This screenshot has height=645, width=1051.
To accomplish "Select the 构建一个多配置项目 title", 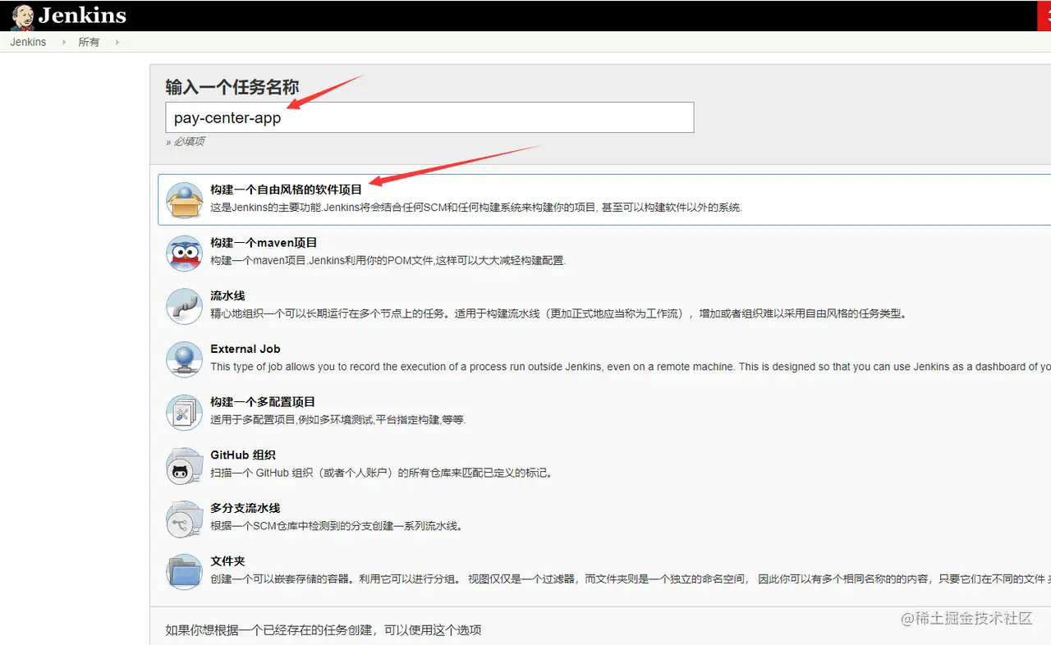I will click(263, 402).
